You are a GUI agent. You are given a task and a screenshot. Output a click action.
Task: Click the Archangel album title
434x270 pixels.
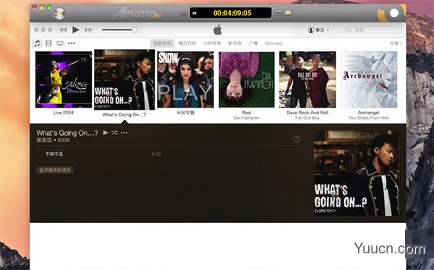pos(369,113)
